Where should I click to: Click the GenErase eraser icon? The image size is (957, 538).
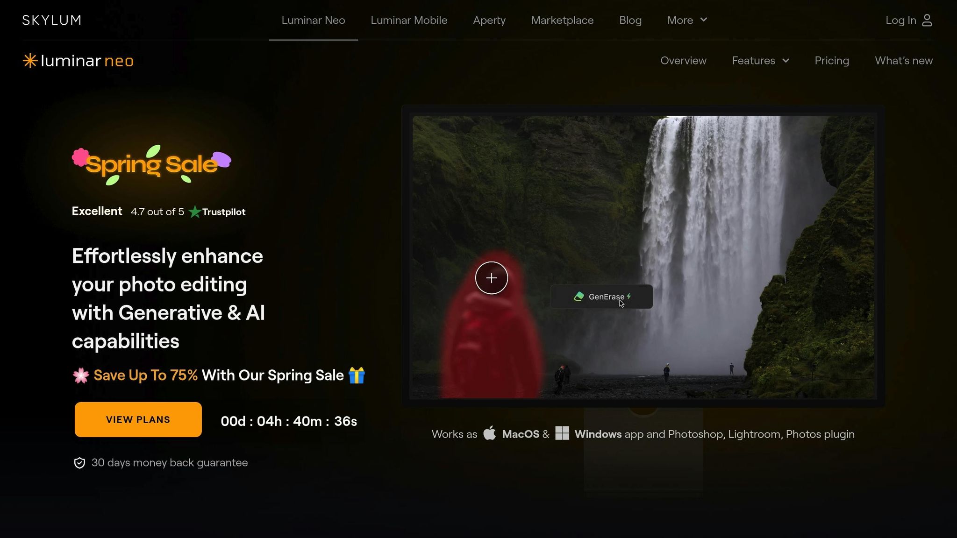pos(579,297)
